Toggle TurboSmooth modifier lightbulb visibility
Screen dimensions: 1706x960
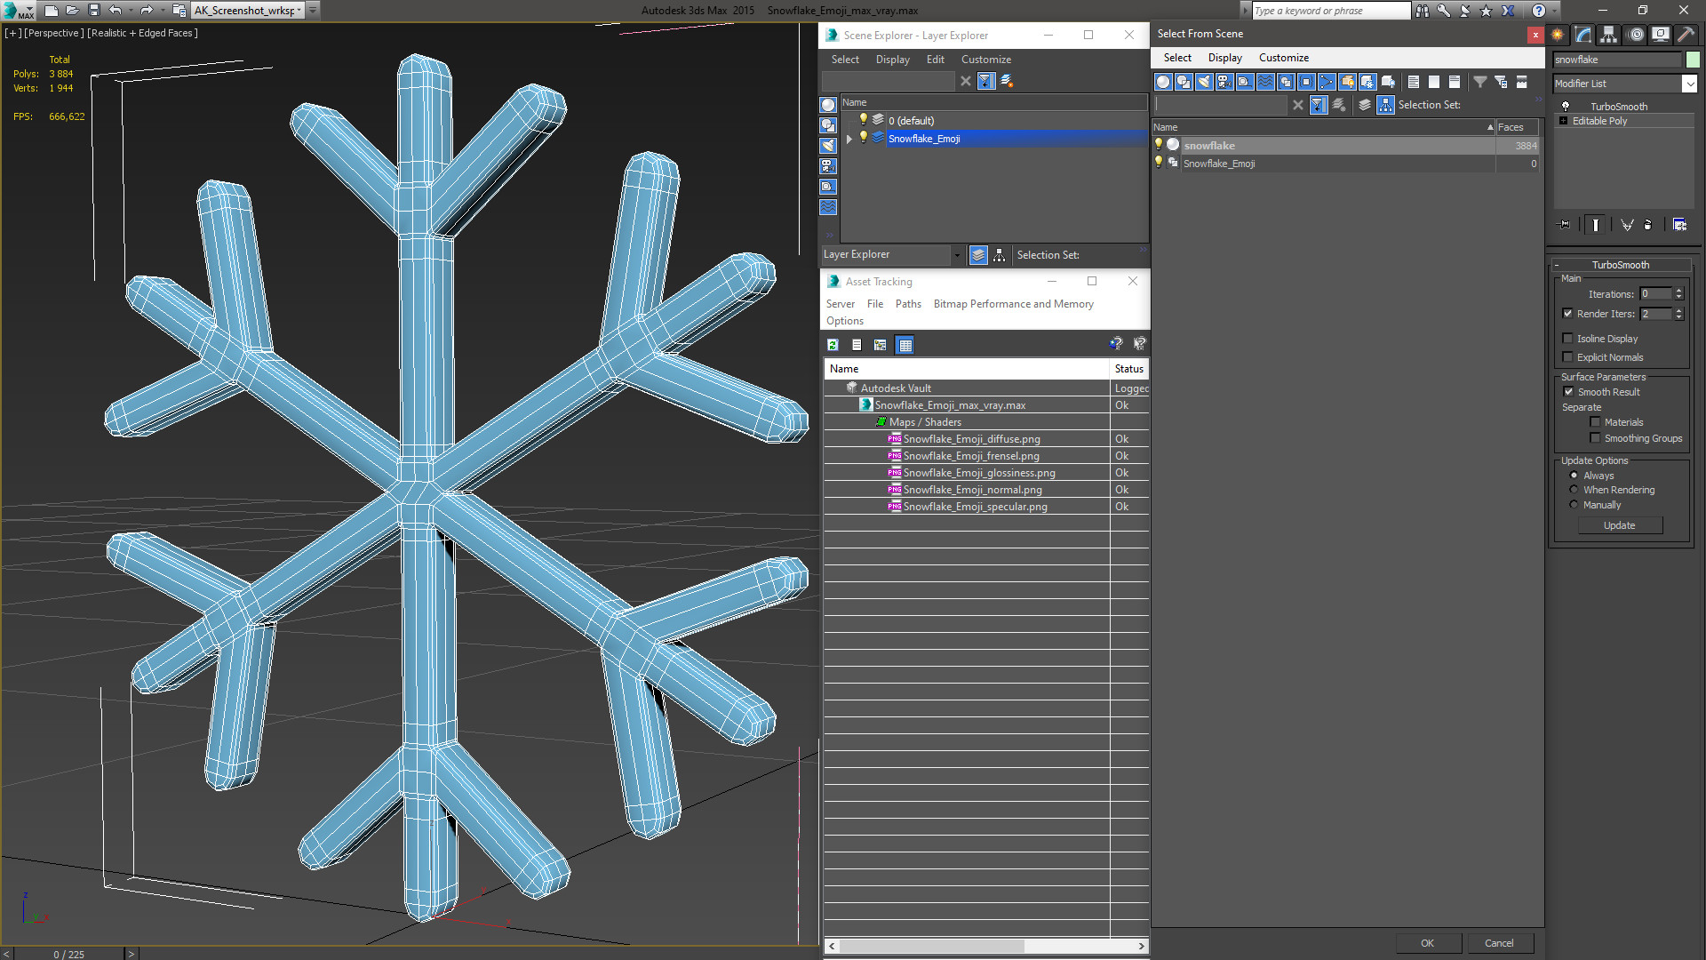tap(1566, 106)
